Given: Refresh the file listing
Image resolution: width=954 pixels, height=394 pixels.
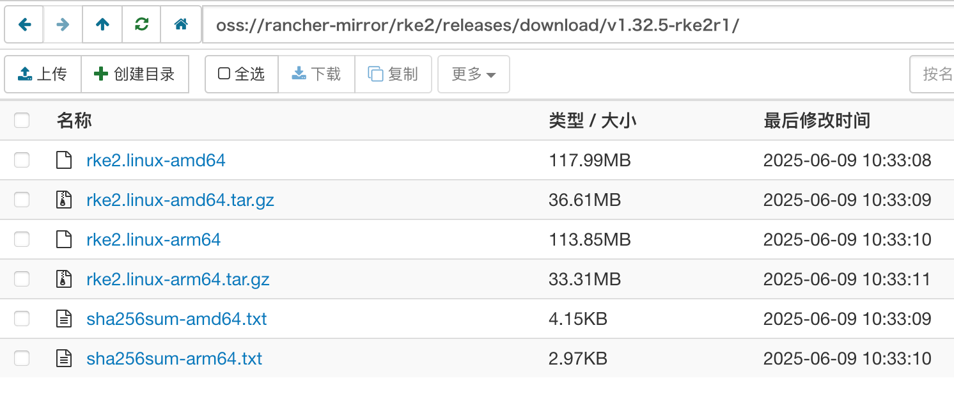Looking at the screenshot, I should click(141, 25).
